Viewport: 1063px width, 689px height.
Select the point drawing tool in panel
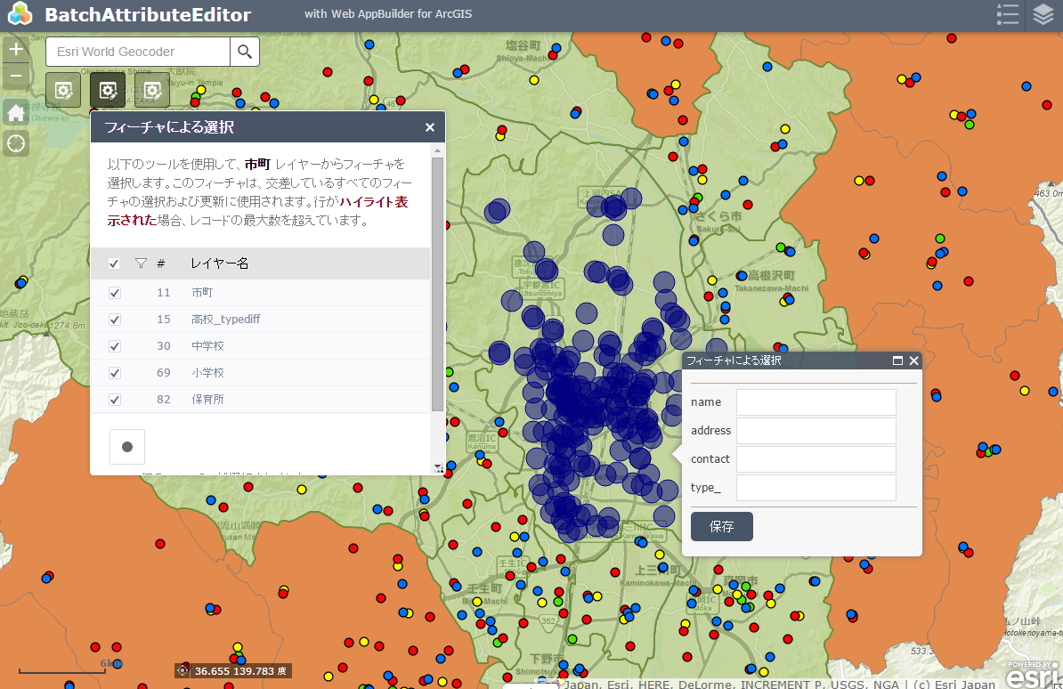coord(126,446)
